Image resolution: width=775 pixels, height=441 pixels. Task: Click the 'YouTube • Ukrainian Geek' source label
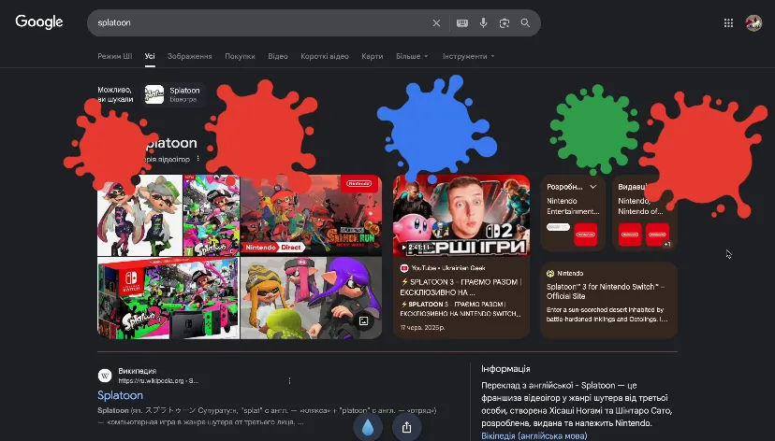pyautogui.click(x=448, y=268)
